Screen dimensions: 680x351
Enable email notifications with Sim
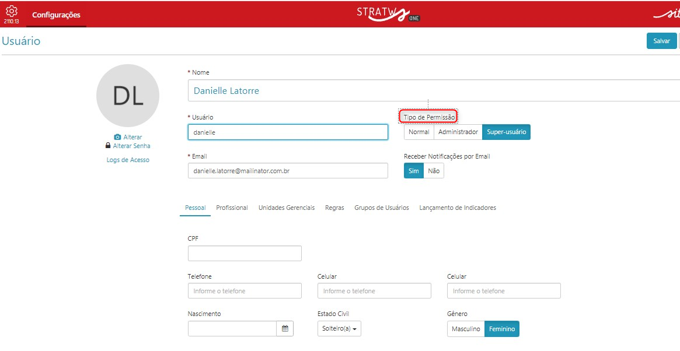[414, 171]
